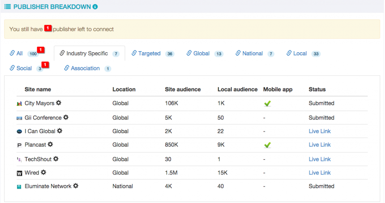Screen dimensions: 385x203
Task: Click the City Mayors site name
Action: tap(39, 103)
